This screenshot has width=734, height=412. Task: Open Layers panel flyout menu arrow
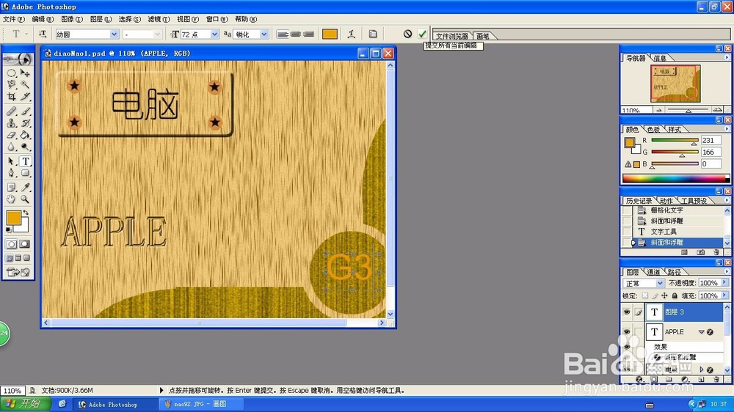(727, 272)
